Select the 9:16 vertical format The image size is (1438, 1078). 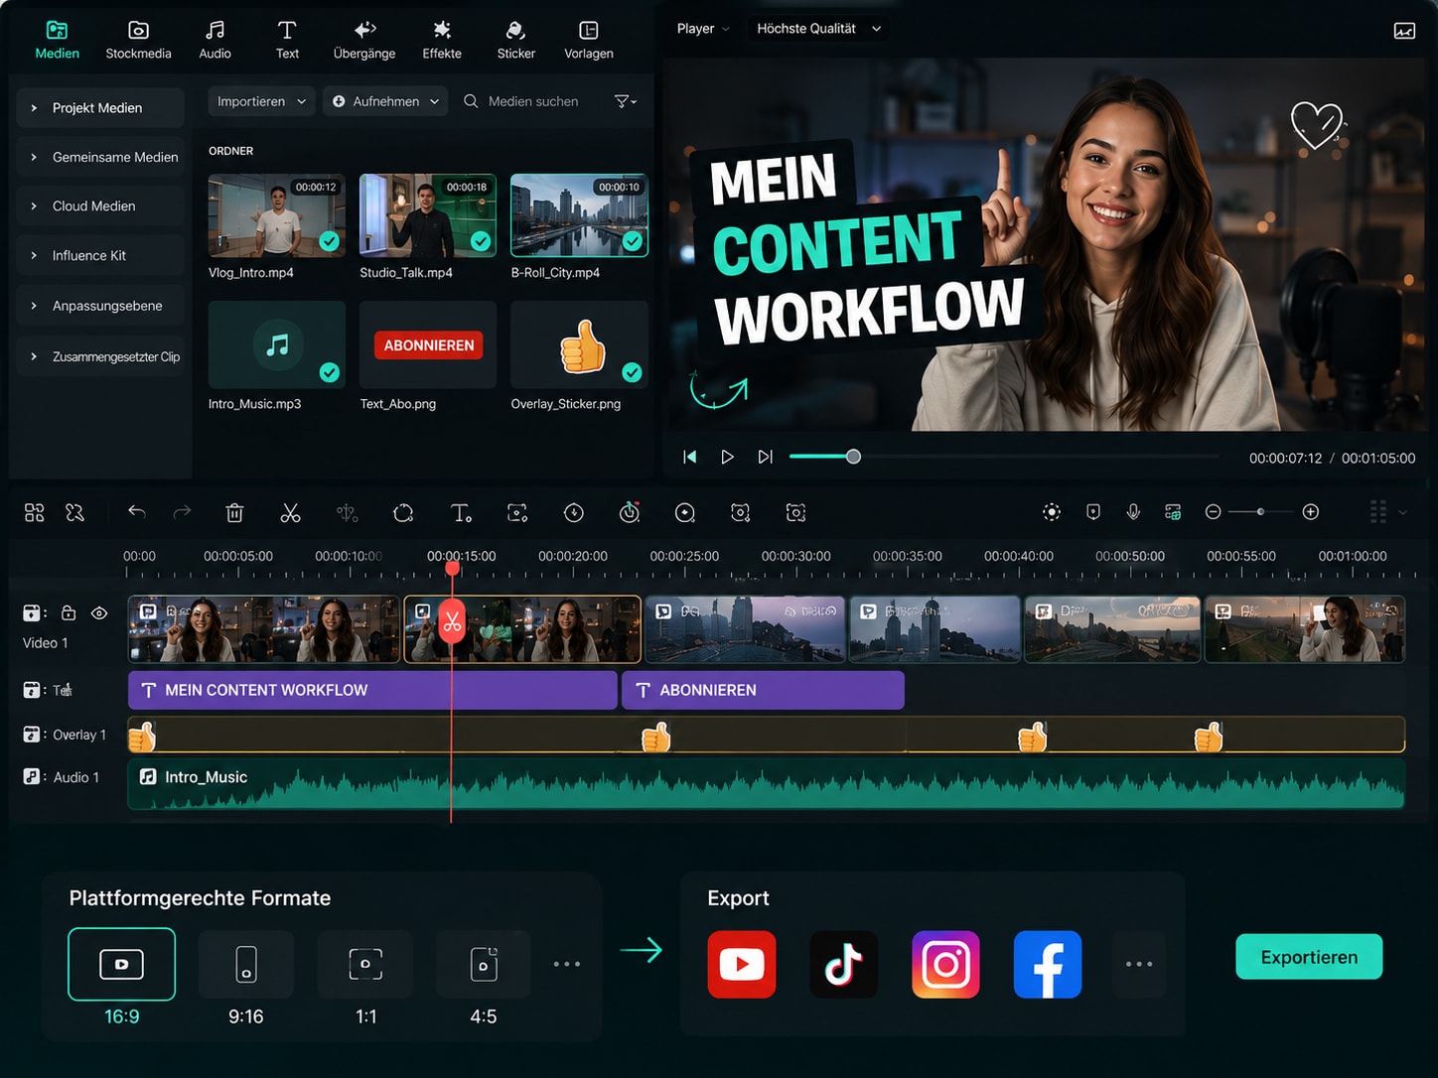coord(246,964)
